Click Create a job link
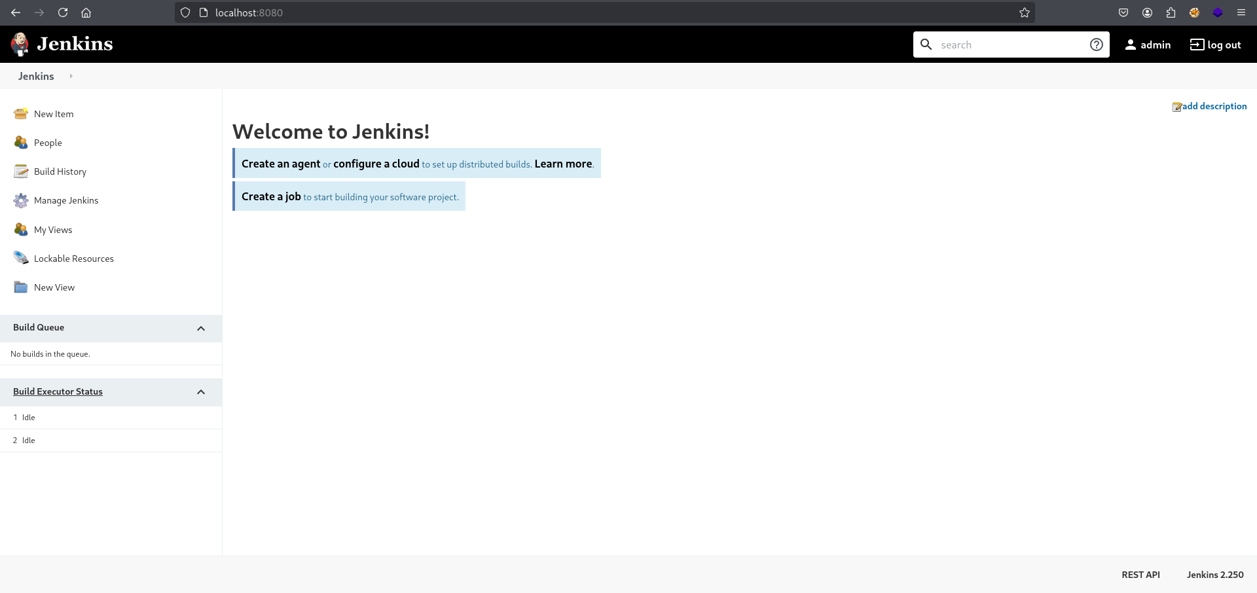The height and width of the screenshot is (593, 1257). point(271,196)
